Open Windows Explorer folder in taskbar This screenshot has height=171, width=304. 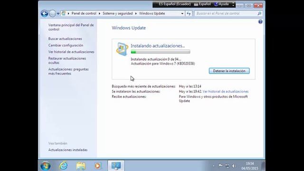pos(81,166)
